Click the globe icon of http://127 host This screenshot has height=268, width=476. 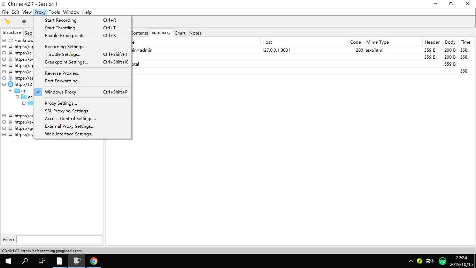tap(10, 84)
